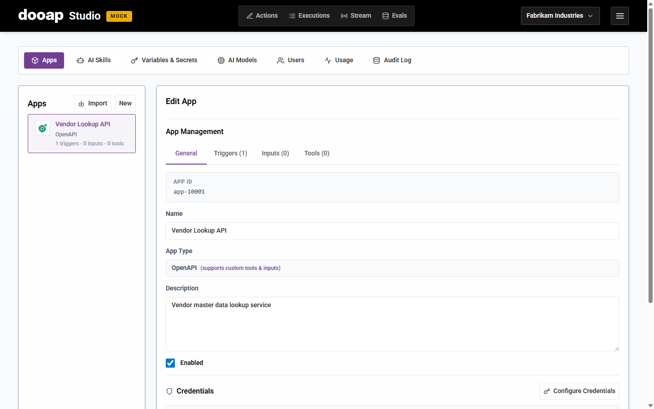
Task: Click the Executions list icon
Action: pos(292,16)
